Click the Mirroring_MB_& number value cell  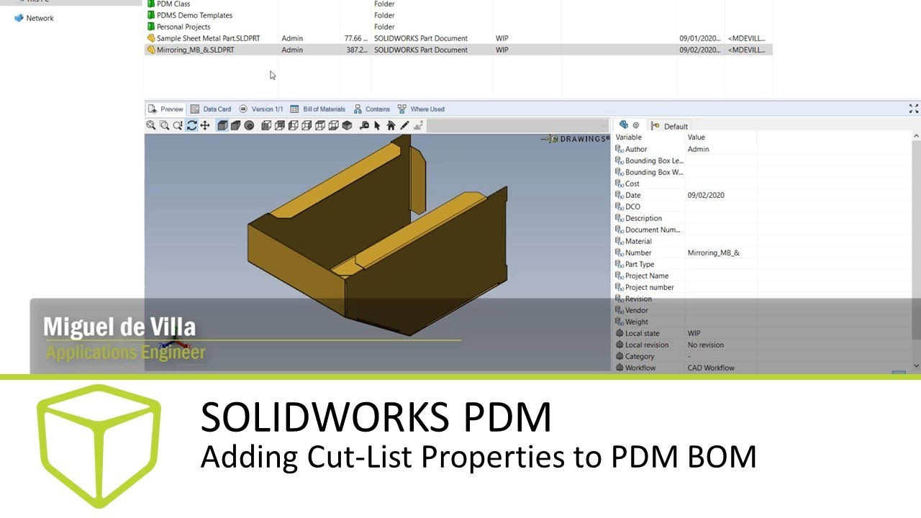(714, 253)
